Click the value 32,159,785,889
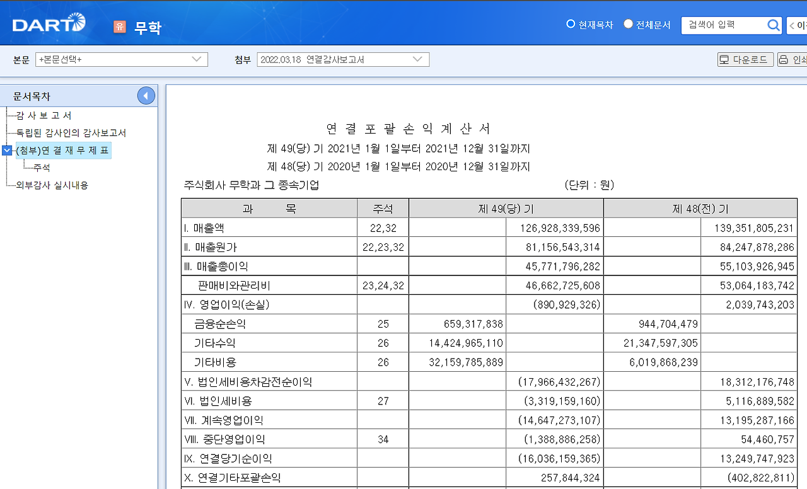The width and height of the screenshot is (807, 489). 465,362
